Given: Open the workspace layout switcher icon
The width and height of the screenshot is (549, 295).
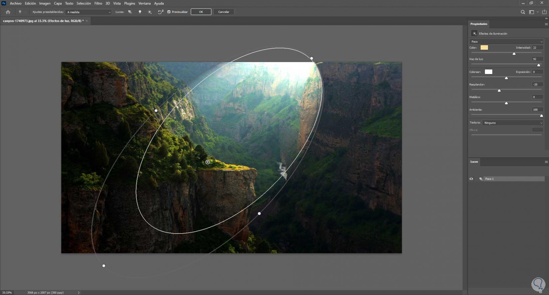Looking at the screenshot, I should point(532,12).
